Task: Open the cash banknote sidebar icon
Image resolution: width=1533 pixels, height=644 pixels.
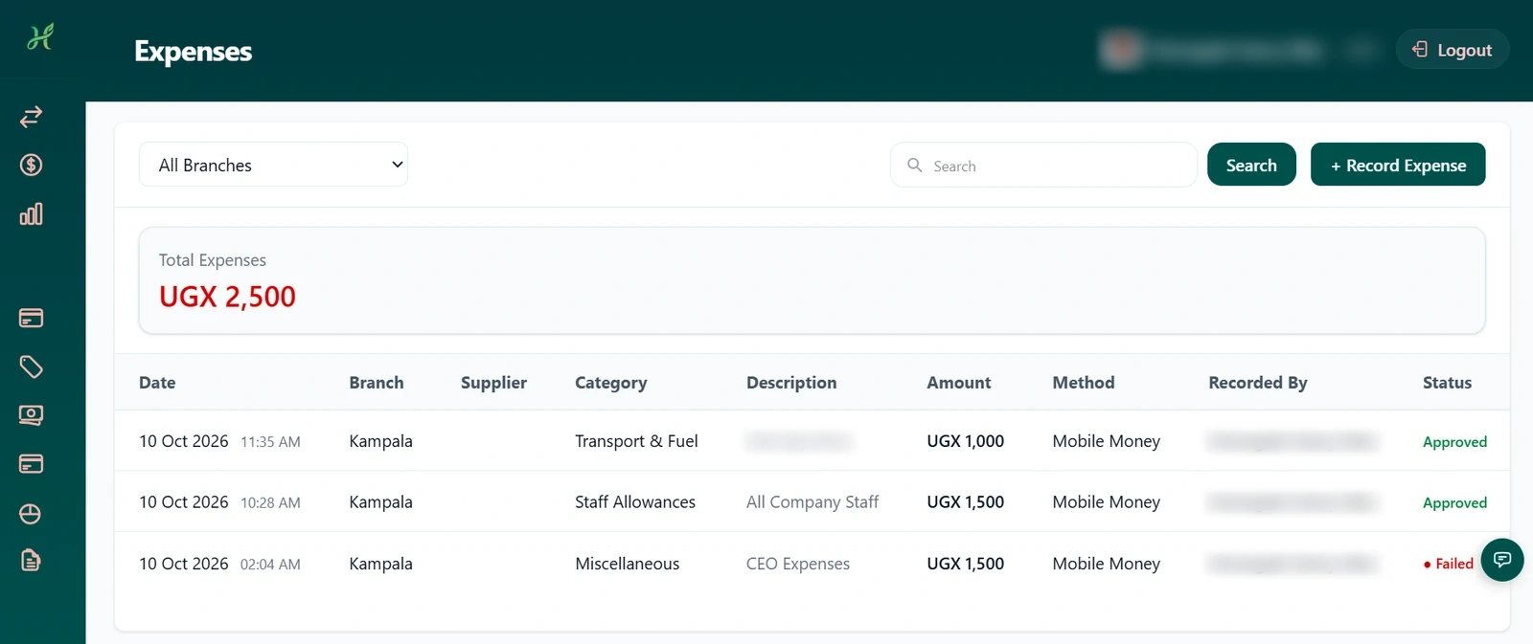Action: click(31, 415)
